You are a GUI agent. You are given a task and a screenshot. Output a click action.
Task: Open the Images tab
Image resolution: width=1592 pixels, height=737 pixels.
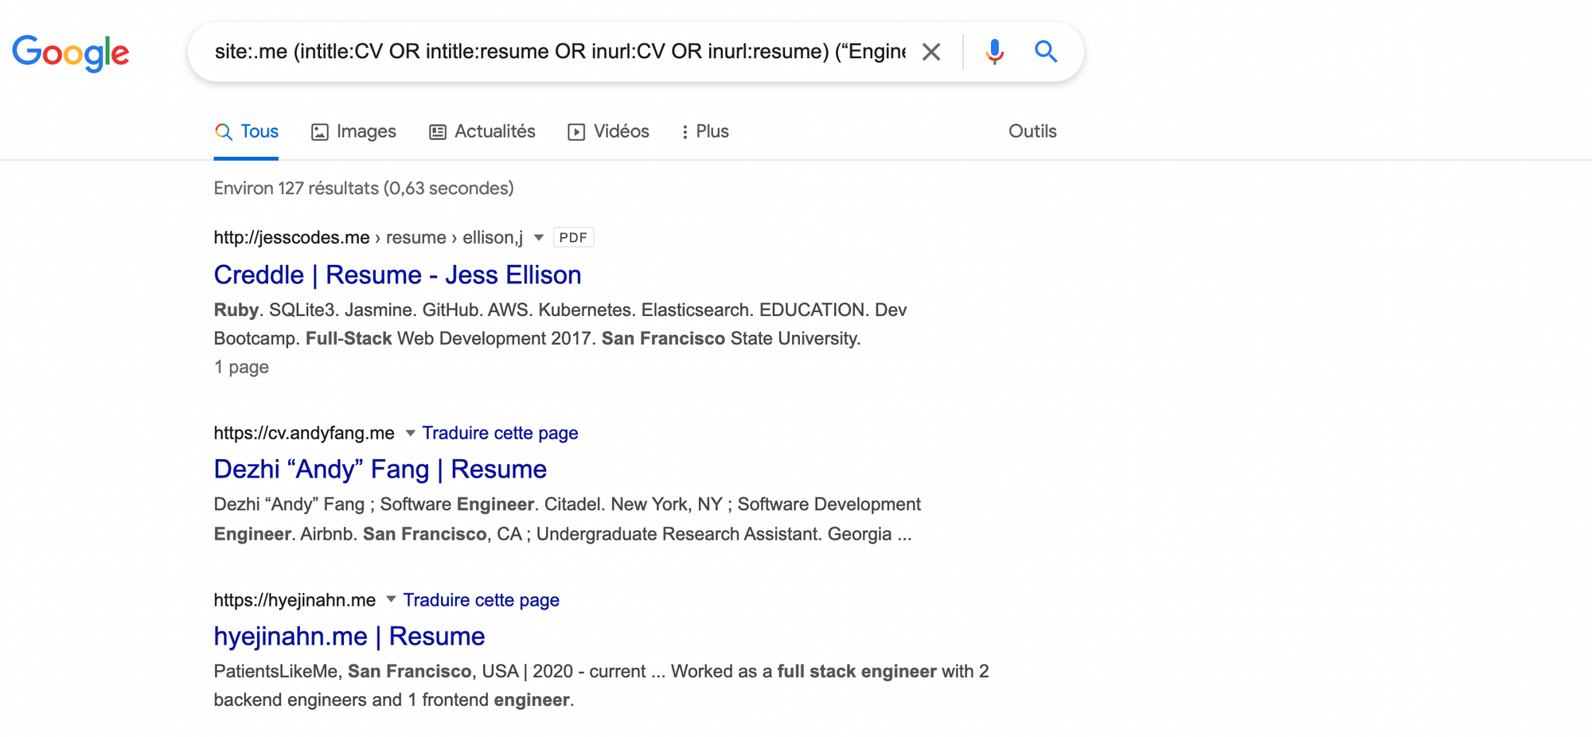(353, 132)
